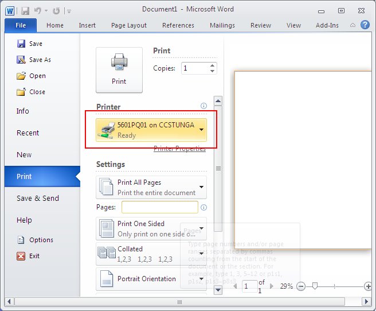Image resolution: width=376 pixels, height=311 pixels.
Task: Open Word Options from the sidebar
Action: click(21, 240)
